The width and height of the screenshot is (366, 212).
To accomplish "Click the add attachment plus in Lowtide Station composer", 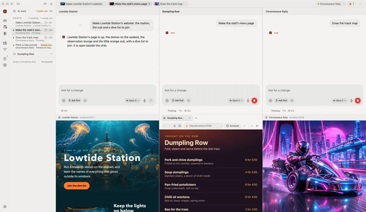I will pos(63,101).
